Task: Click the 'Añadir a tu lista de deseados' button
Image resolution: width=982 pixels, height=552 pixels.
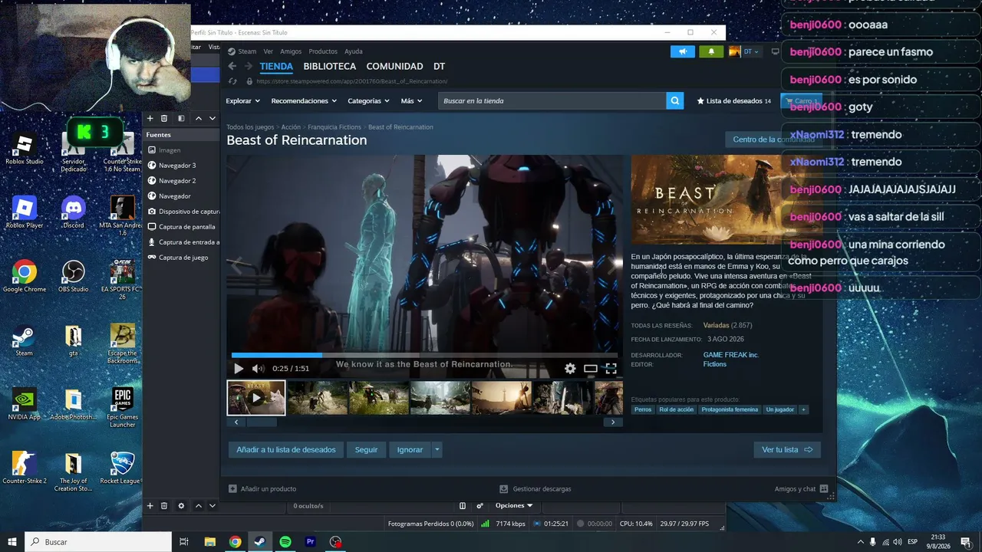Action: click(x=286, y=450)
